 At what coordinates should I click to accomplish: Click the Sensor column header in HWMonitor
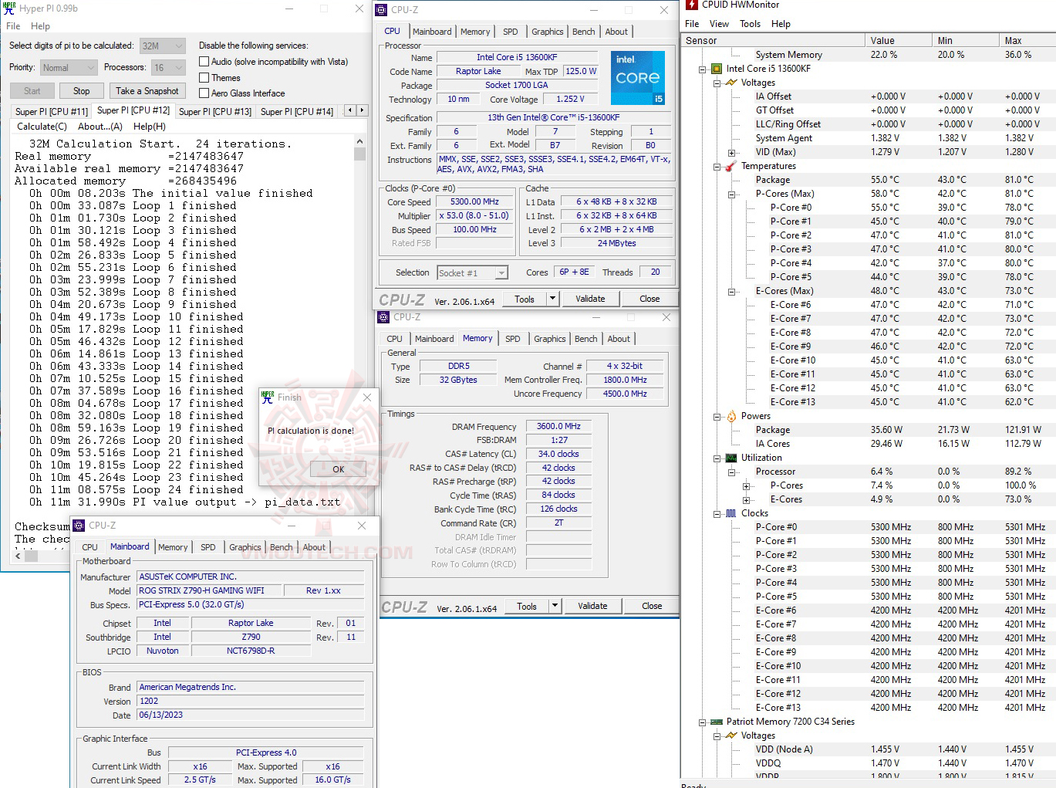point(774,41)
